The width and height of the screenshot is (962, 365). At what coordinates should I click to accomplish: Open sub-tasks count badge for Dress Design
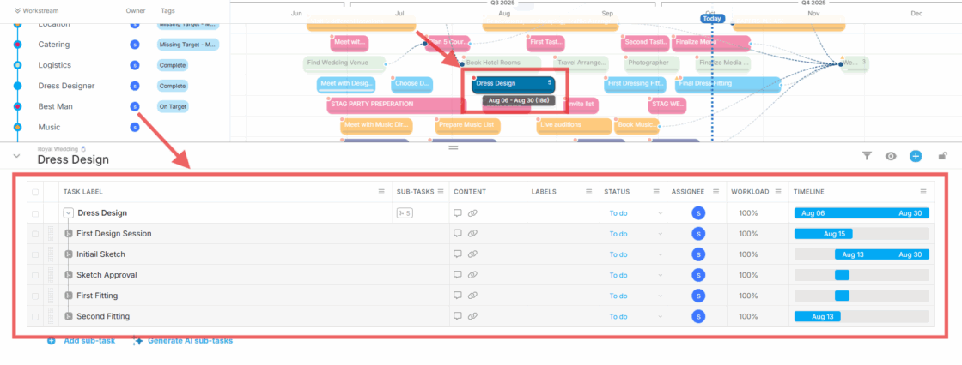(404, 213)
